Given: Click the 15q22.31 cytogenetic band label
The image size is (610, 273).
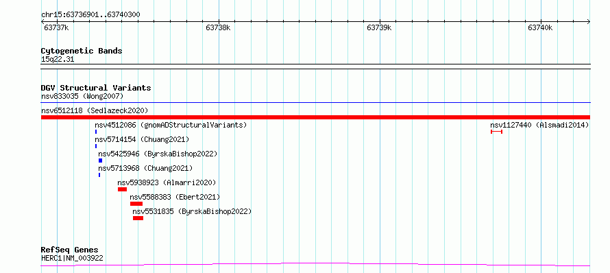Looking at the screenshot, I should (58, 60).
